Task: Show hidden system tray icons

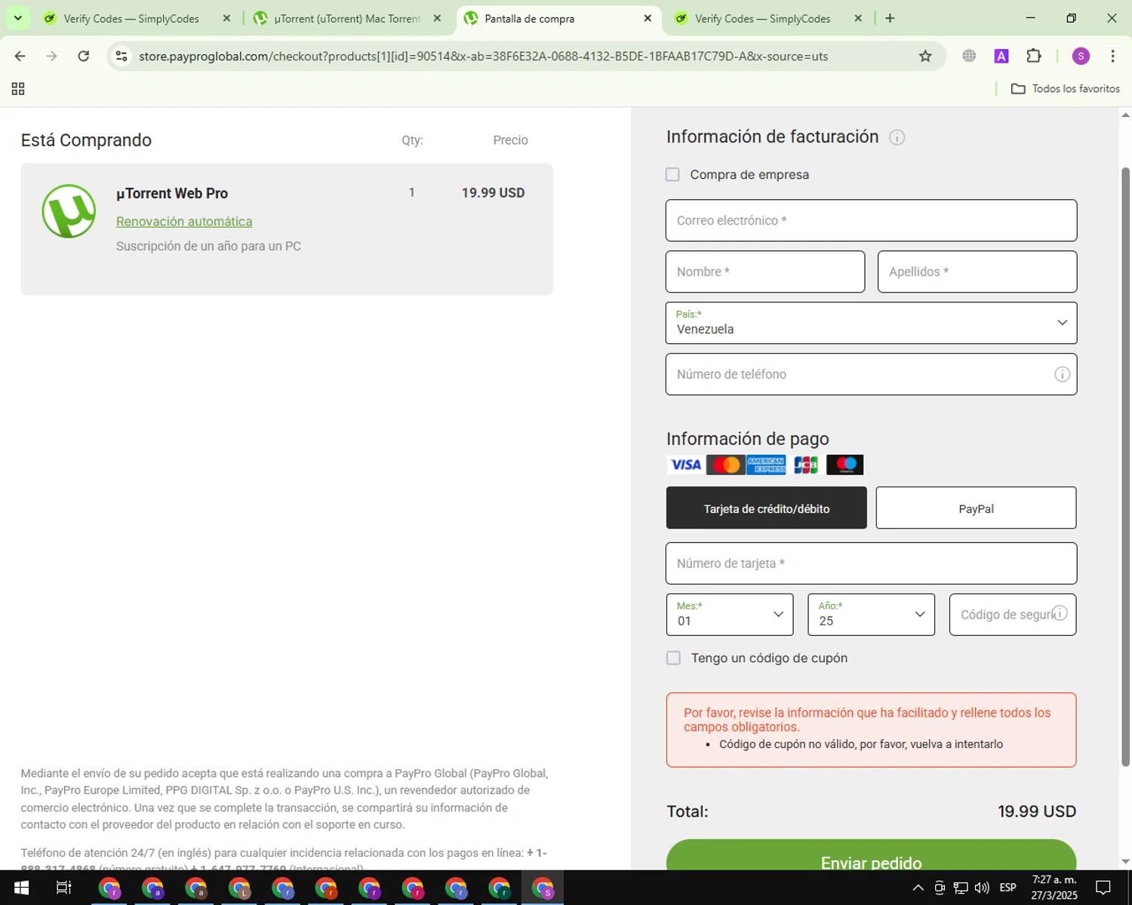Action: (918, 888)
